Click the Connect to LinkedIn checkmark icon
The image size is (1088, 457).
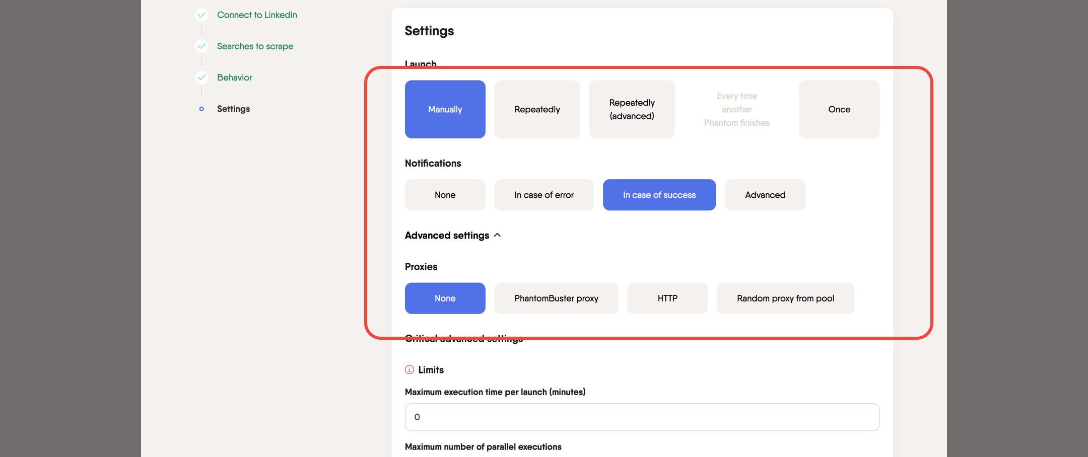[201, 15]
